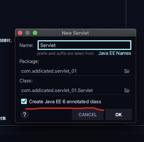Click the background text 创建时 behind dialog
The width and height of the screenshot is (144, 142).
(6, 41)
